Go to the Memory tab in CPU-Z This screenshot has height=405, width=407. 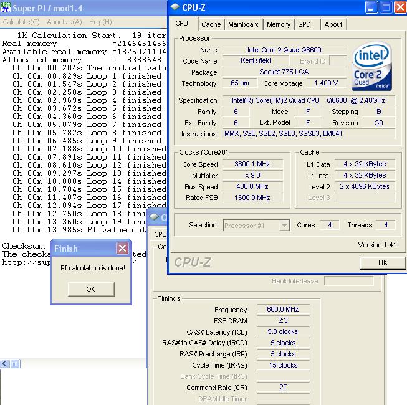[279, 24]
